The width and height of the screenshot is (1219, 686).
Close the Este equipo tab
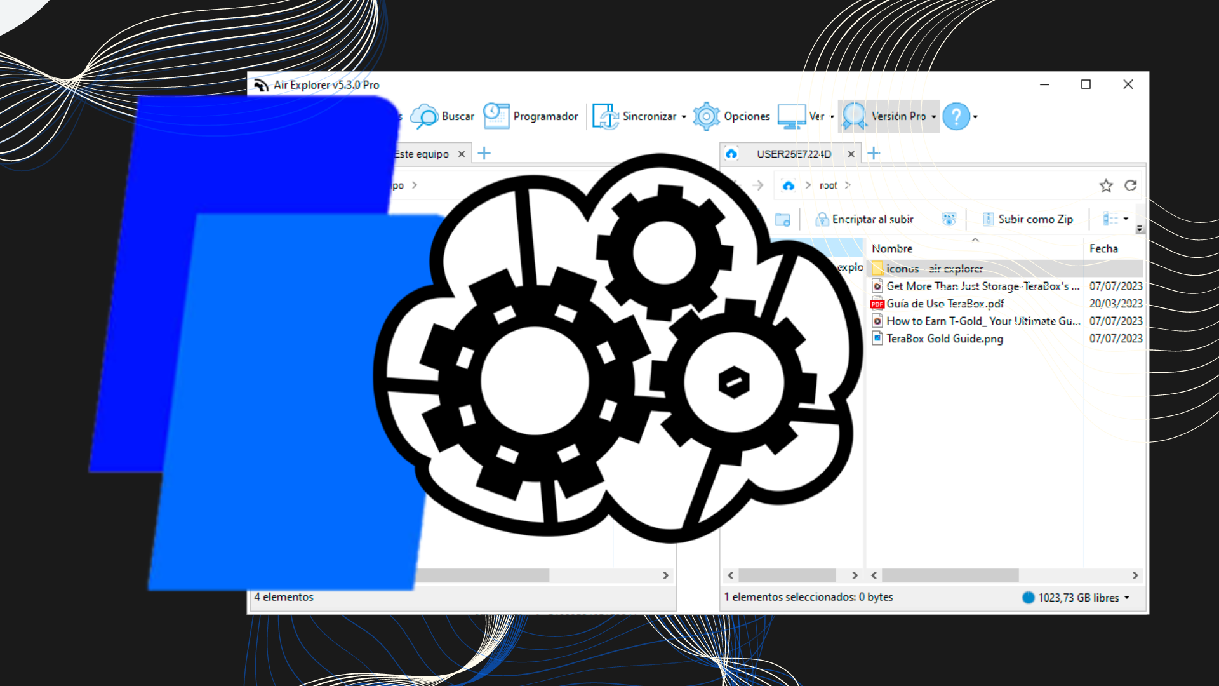462,154
